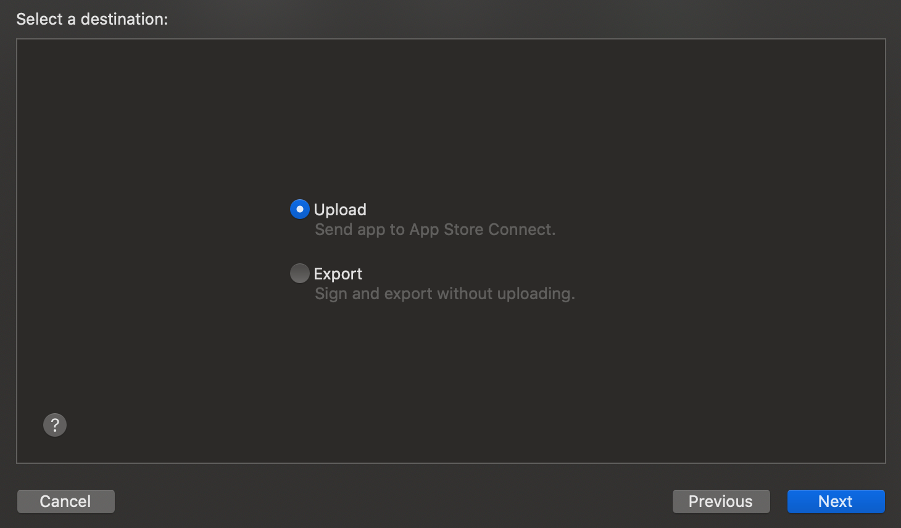Click "Send app to App Store Connect." description

pyautogui.click(x=435, y=229)
